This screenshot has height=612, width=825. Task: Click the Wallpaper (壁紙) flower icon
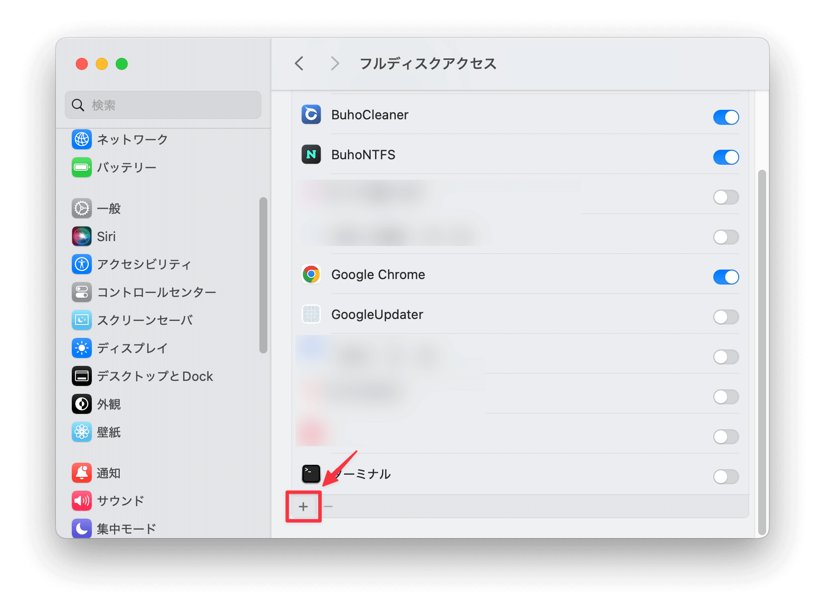pyautogui.click(x=82, y=432)
